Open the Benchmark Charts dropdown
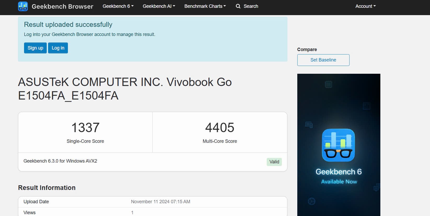Image resolution: width=430 pixels, height=216 pixels. coord(205,6)
